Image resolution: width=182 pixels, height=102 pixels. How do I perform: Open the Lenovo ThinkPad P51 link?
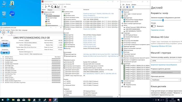[89, 15]
